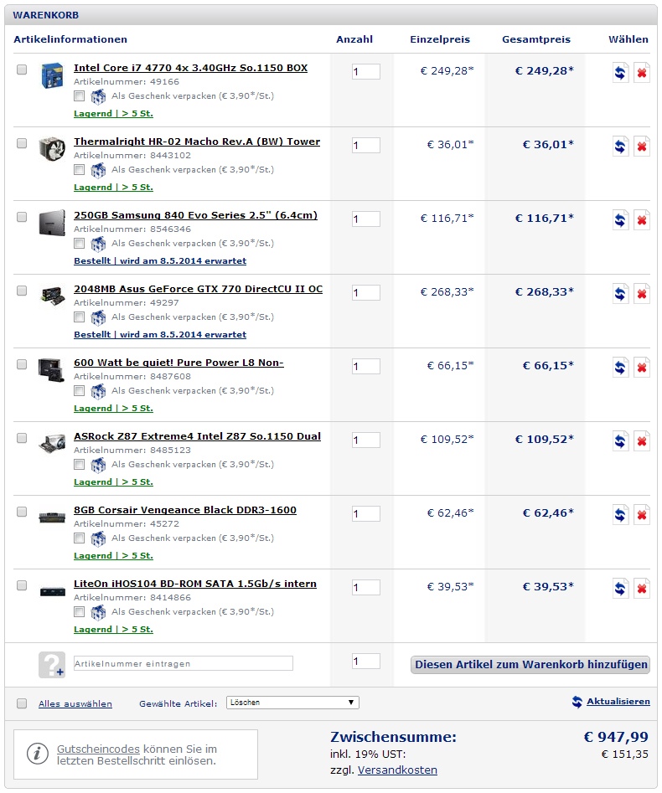The image size is (662, 793).
Task: Click refresh icon for Thermalright HR-02 Macho
Action: pos(620,147)
